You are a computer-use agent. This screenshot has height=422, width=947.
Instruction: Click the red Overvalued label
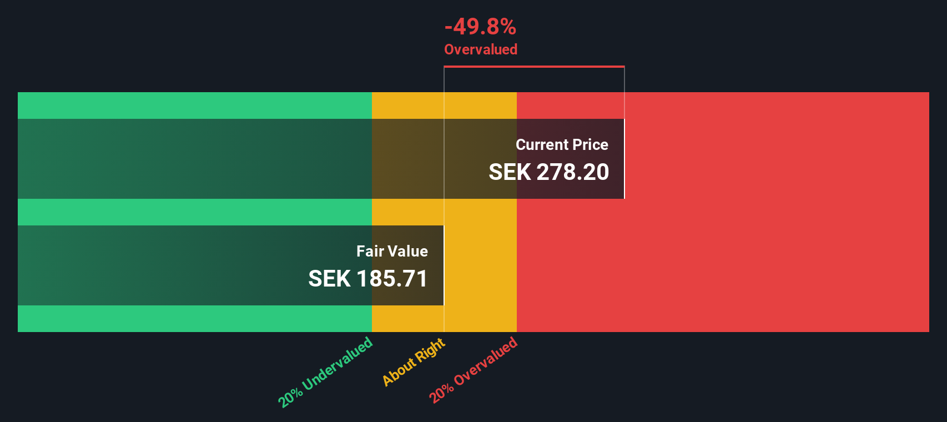pyautogui.click(x=481, y=49)
